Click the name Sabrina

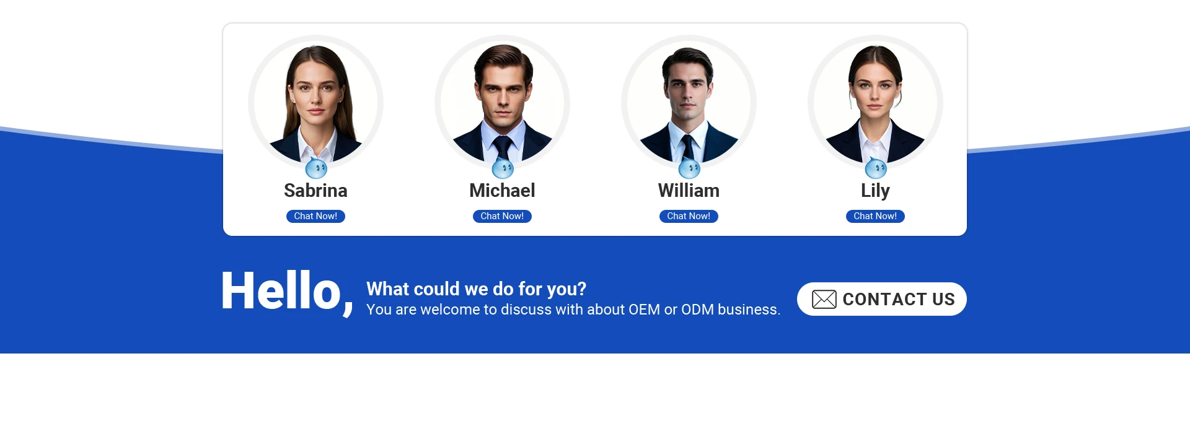pos(315,191)
